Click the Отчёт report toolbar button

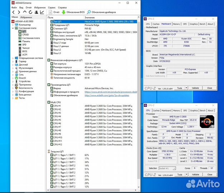click(x=54, y=12)
